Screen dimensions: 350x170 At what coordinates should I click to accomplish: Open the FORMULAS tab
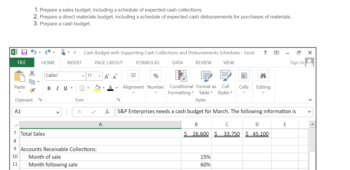pos(147,63)
